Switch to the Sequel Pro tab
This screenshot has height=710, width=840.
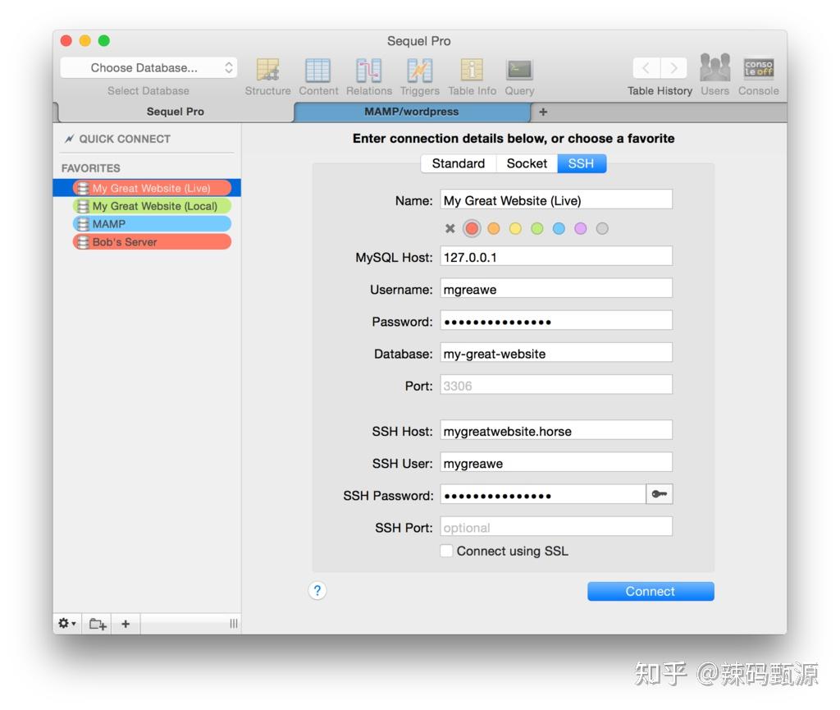pos(176,112)
